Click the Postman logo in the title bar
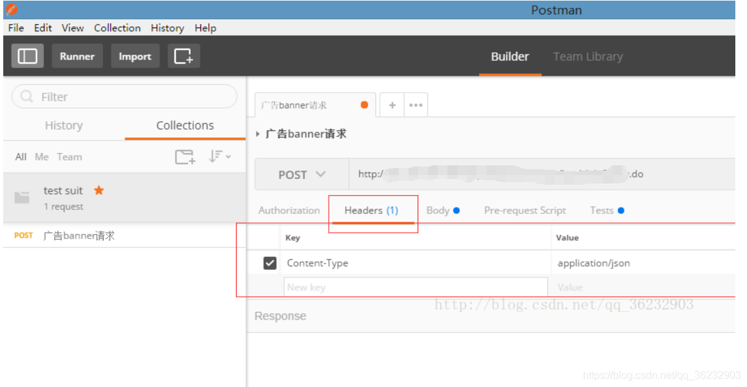This screenshot has height=387, width=747. coord(12,10)
